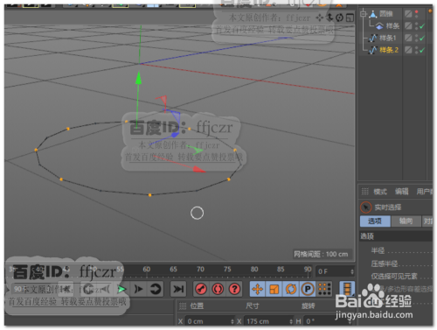The height and width of the screenshot is (330, 437).
Task: Toggle red editor visibility dot of 圆锥
Action: (x=416, y=12)
